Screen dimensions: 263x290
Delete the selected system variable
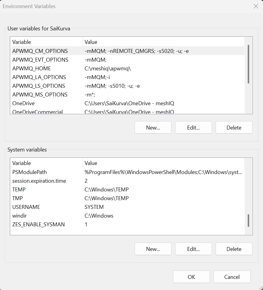point(234,249)
